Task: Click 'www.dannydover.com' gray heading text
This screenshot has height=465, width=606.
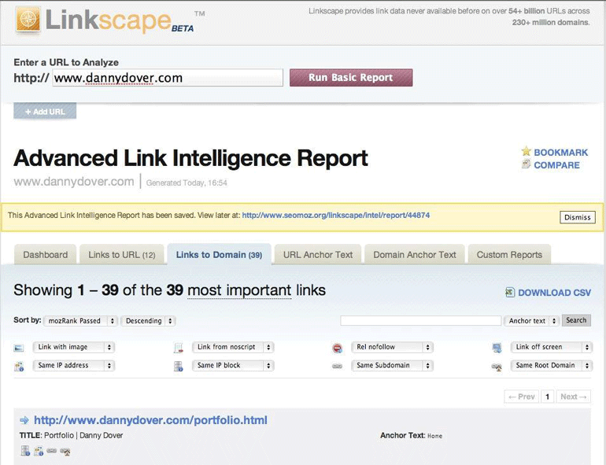Action: point(74,182)
